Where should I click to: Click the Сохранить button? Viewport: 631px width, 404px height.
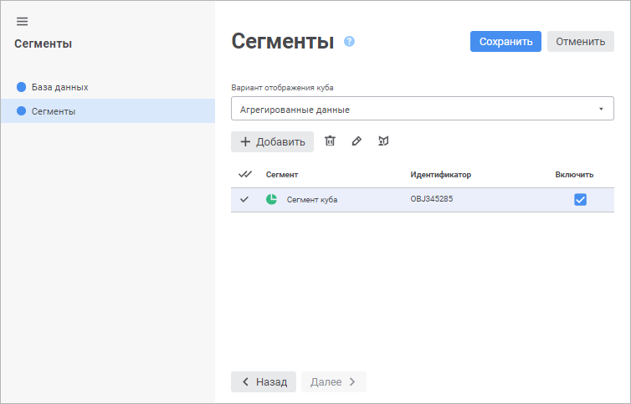coord(505,42)
